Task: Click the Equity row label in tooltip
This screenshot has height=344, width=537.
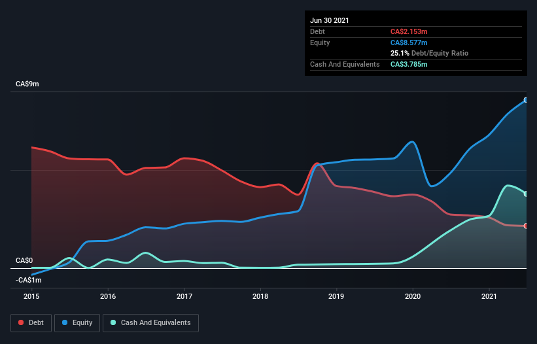Action: (320, 43)
